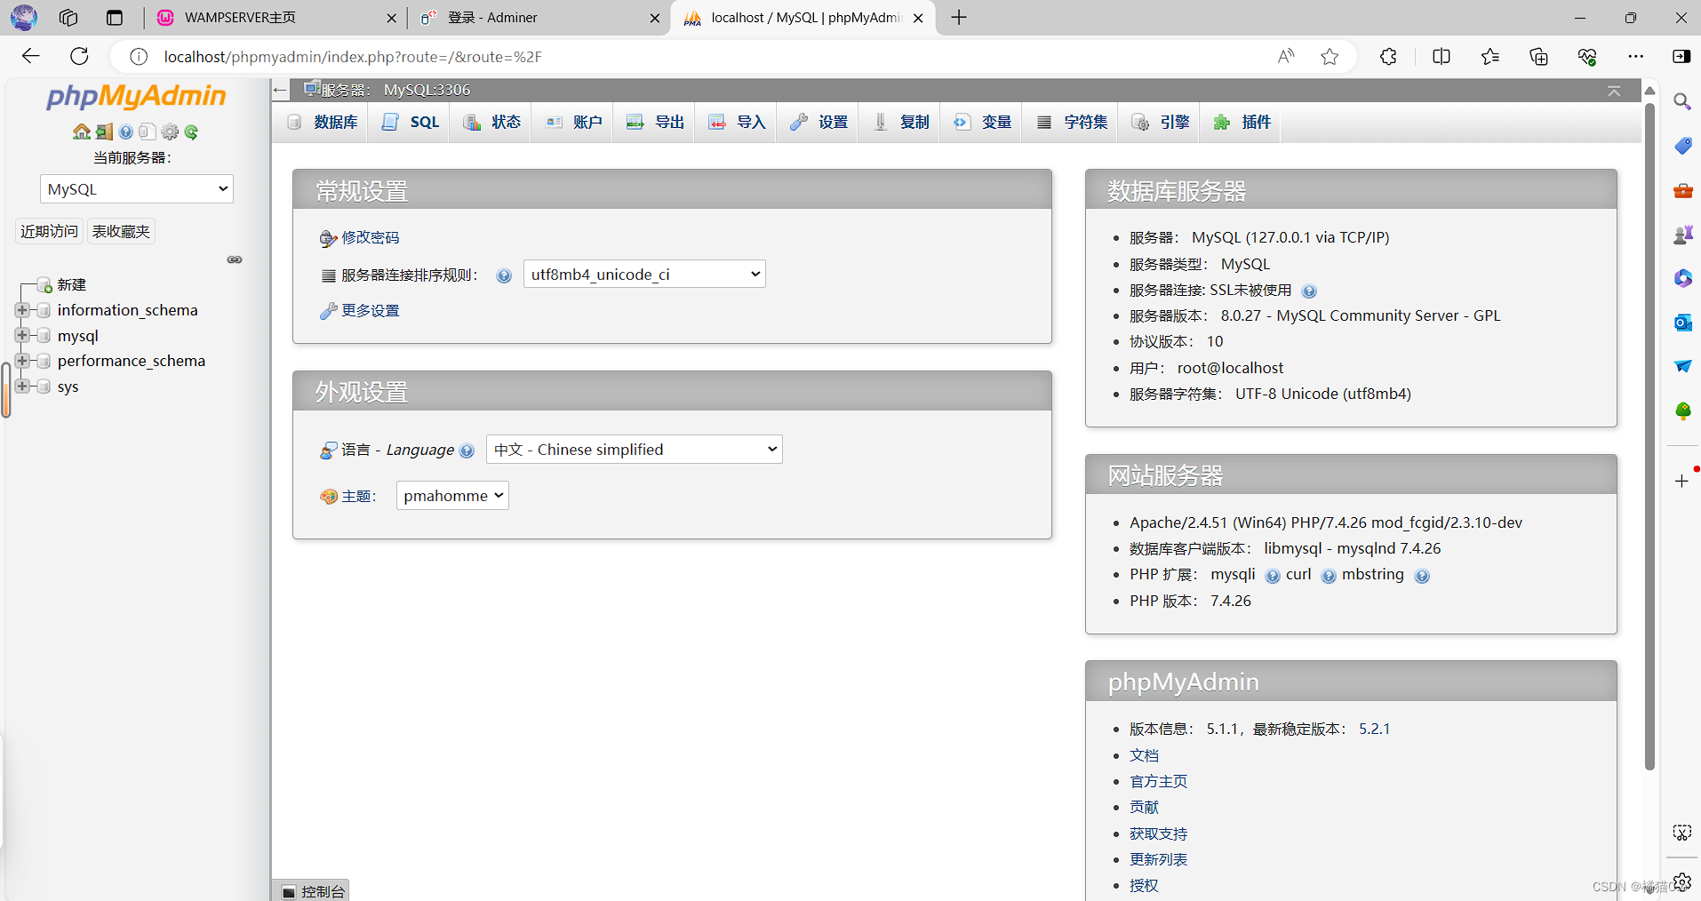
Task: Collapse navigation panel with left arrow icon
Action: tap(281, 90)
